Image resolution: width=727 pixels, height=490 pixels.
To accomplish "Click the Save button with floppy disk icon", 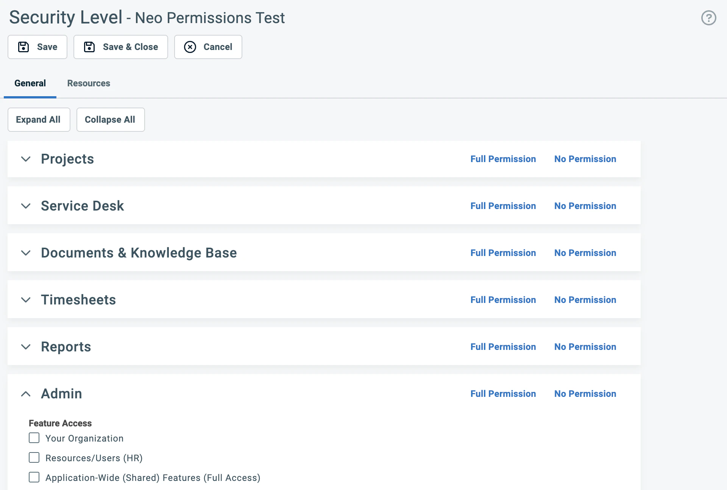I will tap(37, 47).
